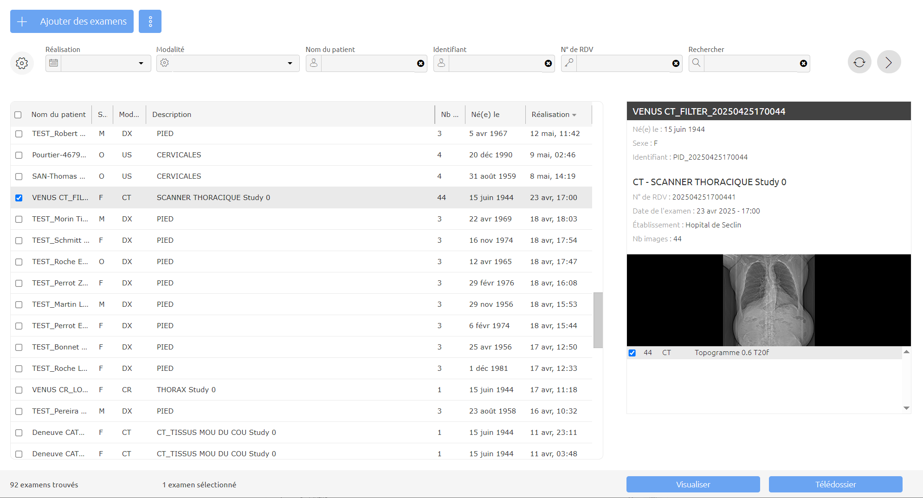Click the settings gear beside Réalisation filter

click(x=22, y=63)
